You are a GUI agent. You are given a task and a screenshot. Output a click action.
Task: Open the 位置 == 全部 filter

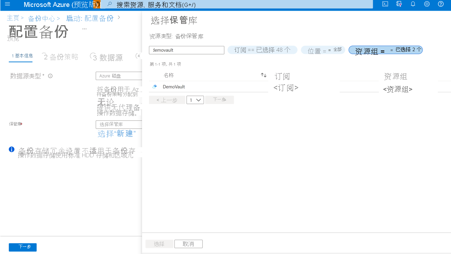tap(323, 50)
